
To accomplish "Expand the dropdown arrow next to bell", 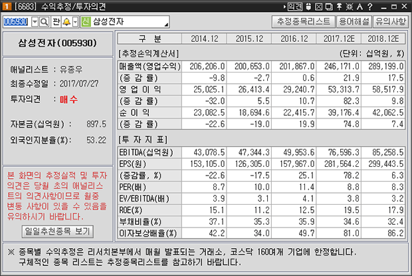I will (75, 22).
